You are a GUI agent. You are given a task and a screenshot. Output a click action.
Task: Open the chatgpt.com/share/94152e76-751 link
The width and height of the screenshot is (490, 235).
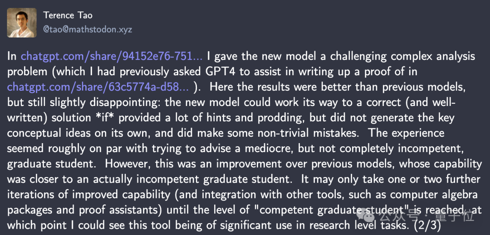112,57
